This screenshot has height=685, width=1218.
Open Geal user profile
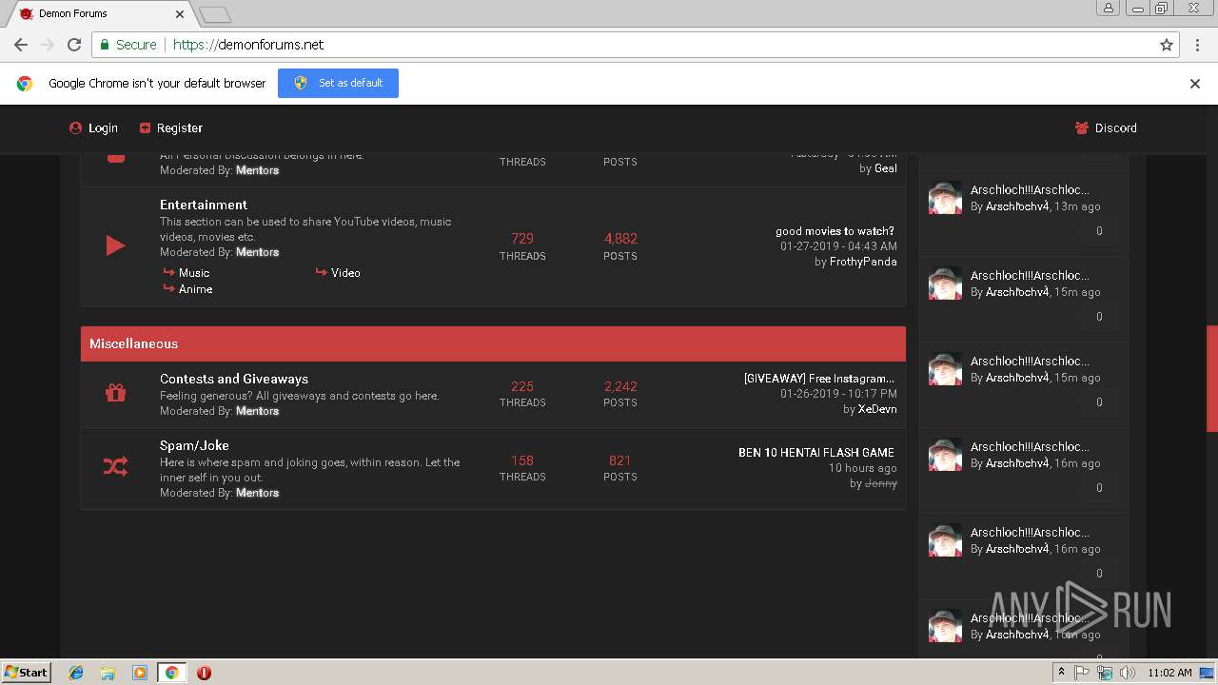(x=886, y=168)
